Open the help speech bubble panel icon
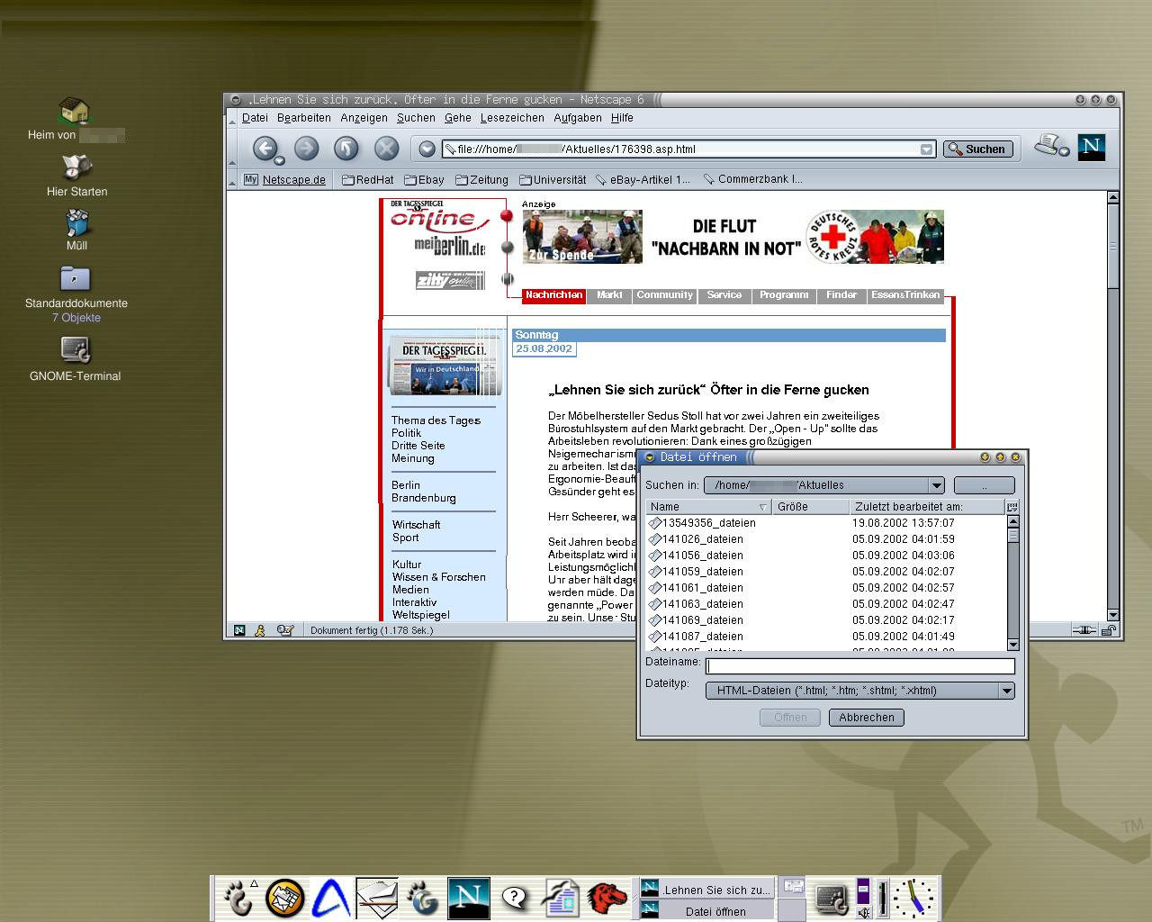 tap(514, 898)
